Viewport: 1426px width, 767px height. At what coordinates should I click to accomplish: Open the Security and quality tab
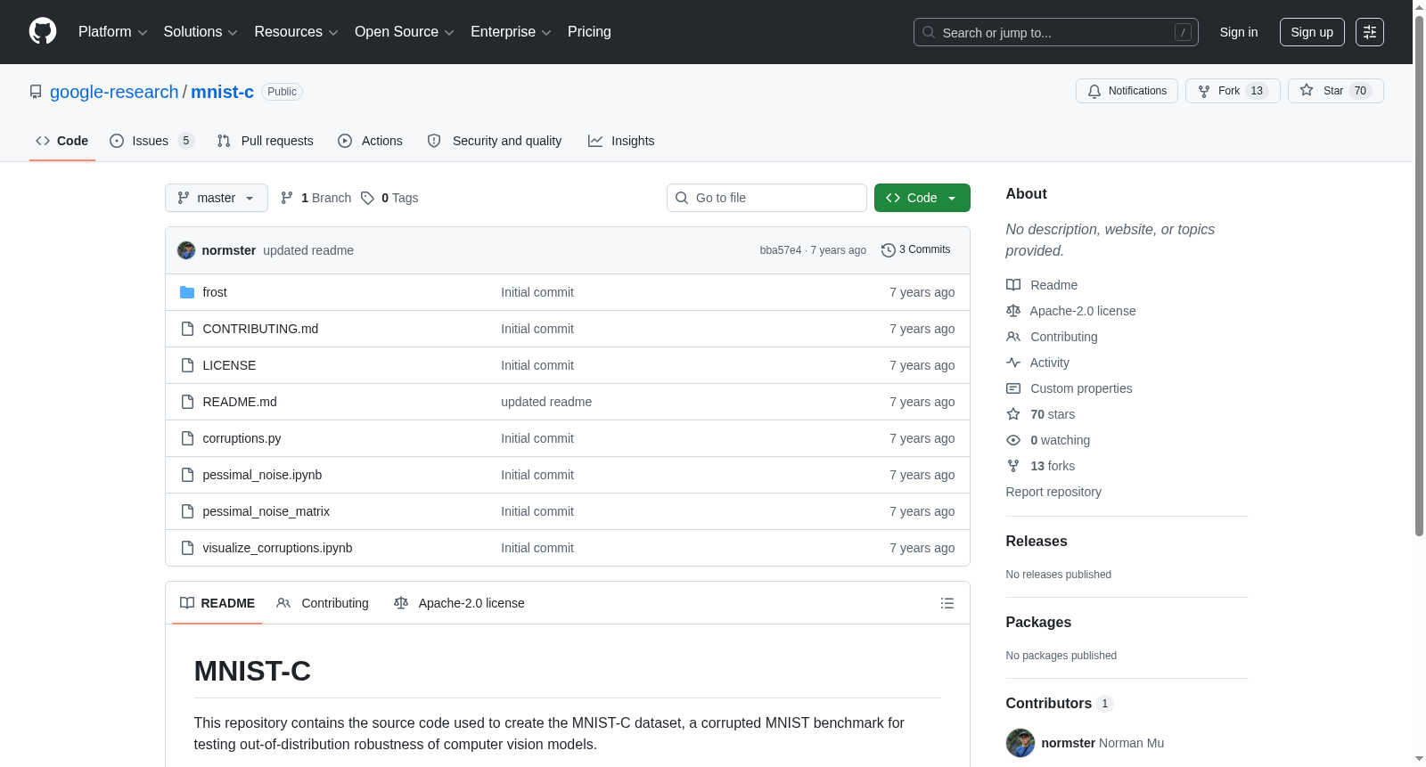coord(495,141)
